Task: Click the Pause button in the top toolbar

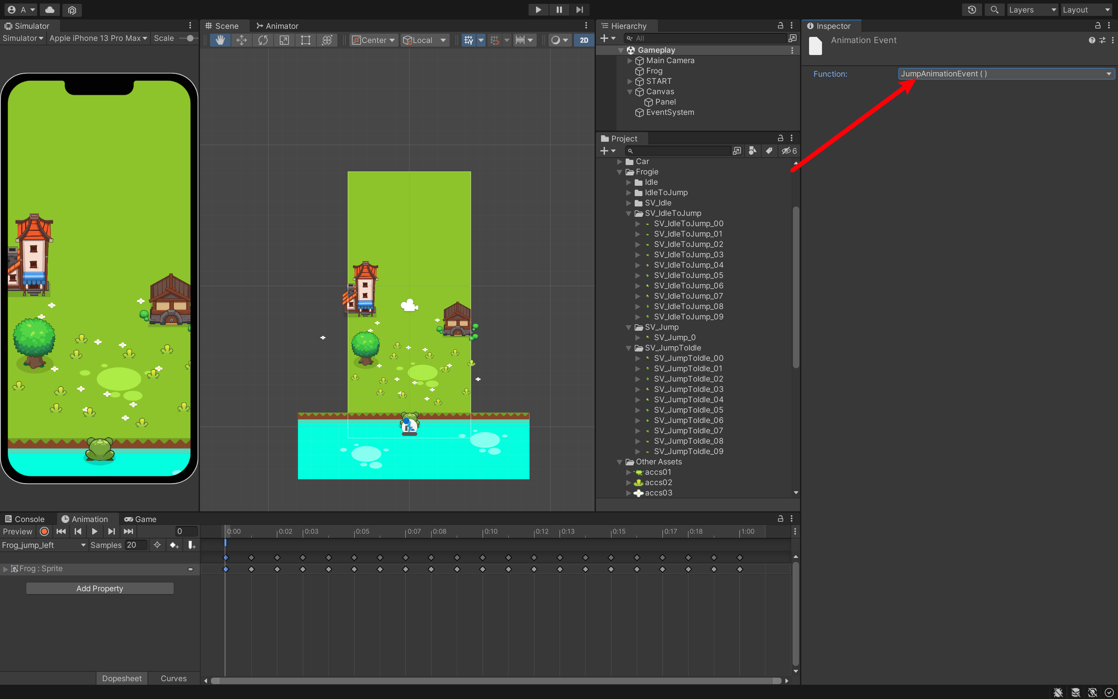Action: coord(559,10)
